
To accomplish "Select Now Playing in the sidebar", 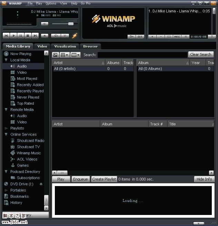I will (x=21, y=54).
